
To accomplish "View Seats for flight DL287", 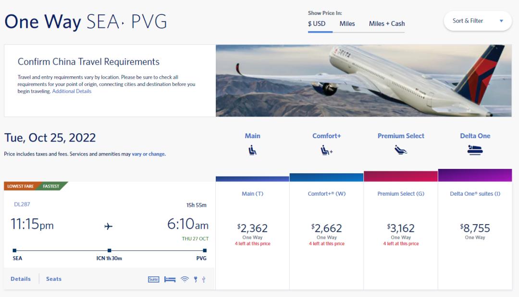I will tap(54, 279).
